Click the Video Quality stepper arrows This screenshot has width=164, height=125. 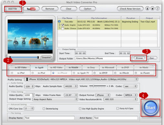pyautogui.click(x=33, y=95)
